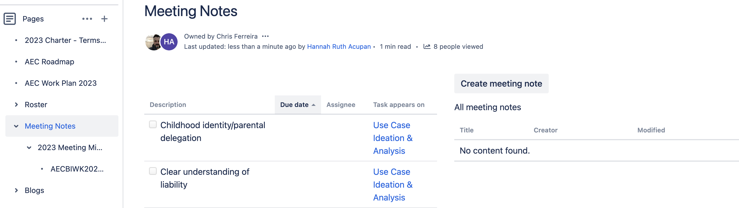Collapse the Meeting Notes page tree
The image size is (739, 208).
click(16, 126)
